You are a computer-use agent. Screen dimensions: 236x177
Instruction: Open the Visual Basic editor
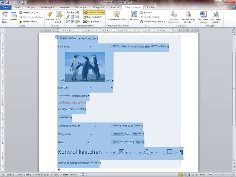[5, 17]
